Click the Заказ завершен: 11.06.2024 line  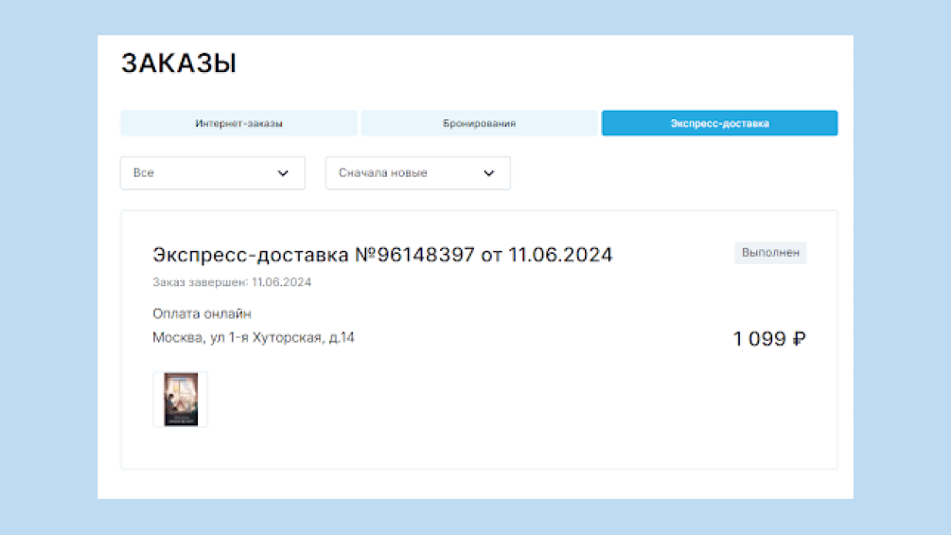(232, 282)
